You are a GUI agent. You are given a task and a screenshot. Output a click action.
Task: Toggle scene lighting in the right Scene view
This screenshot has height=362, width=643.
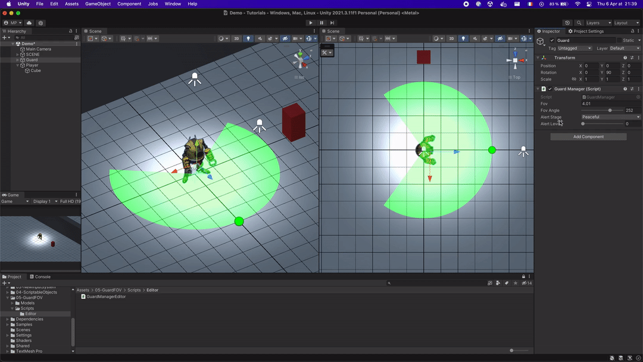(x=463, y=39)
